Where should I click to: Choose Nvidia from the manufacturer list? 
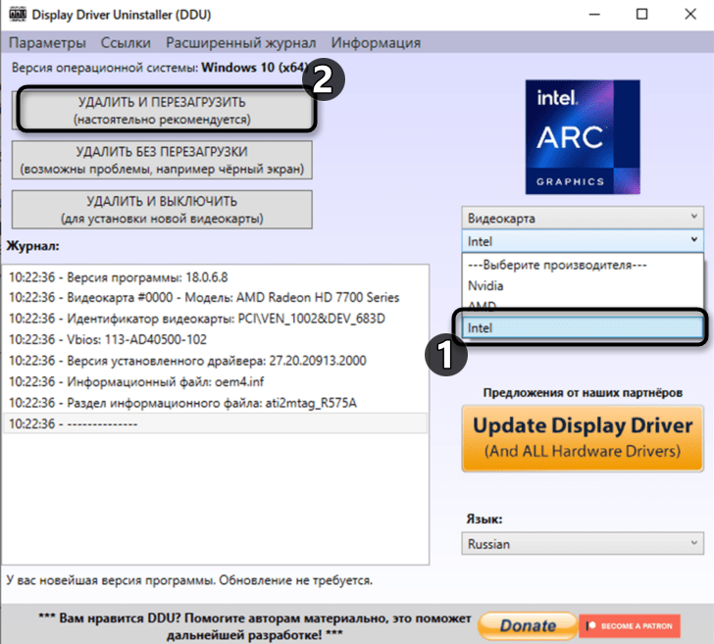(583, 286)
